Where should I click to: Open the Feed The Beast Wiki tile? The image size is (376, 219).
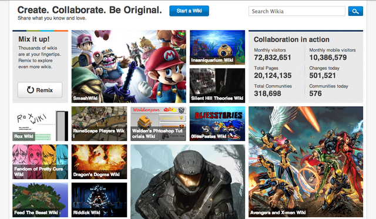(40, 200)
